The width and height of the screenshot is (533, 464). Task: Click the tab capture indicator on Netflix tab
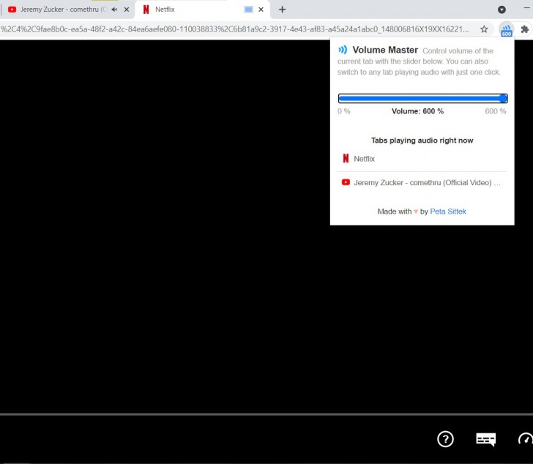pos(248,10)
